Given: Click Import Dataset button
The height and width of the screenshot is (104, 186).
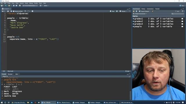Looking at the screenshot, I should coord(144,11).
